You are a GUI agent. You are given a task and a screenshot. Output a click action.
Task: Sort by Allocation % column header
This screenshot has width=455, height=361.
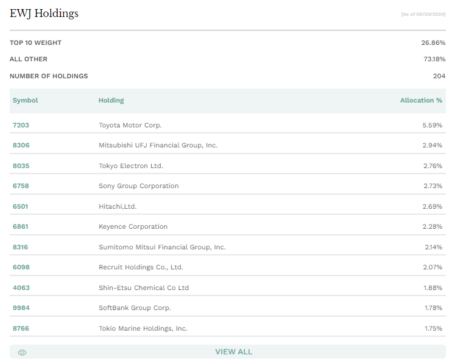(421, 100)
